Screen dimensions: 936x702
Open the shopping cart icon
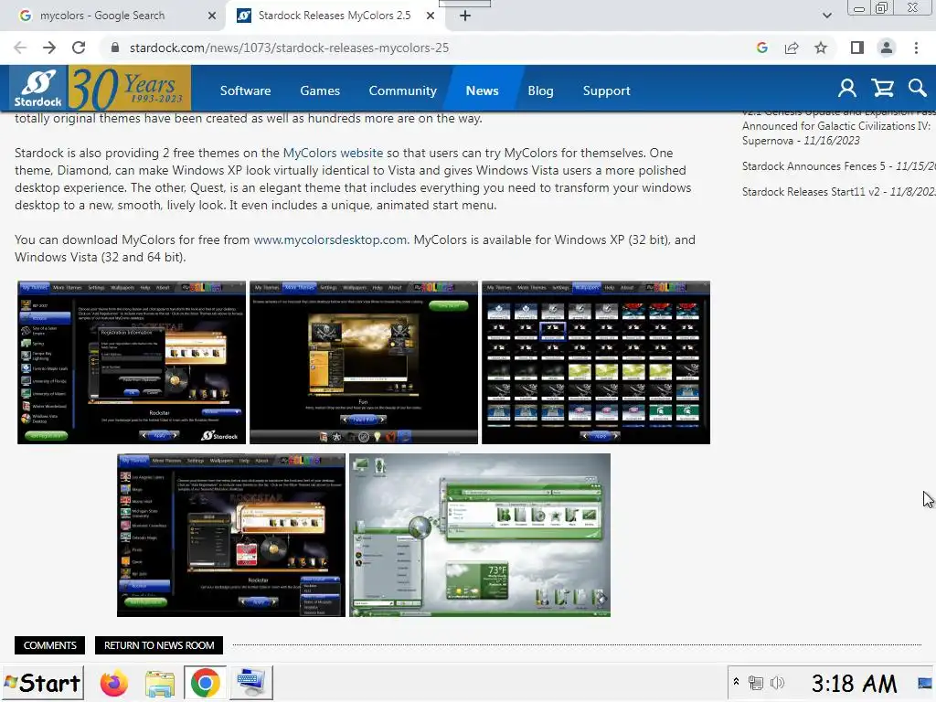[x=882, y=89]
